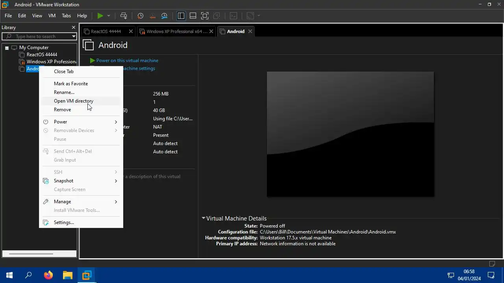The height and width of the screenshot is (283, 504).
Task: Click the 256 MB memory value
Action: coord(161,94)
